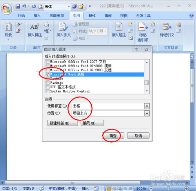Click the Insert Endnote icon
The image size is (196, 191).
(x=46, y=24)
